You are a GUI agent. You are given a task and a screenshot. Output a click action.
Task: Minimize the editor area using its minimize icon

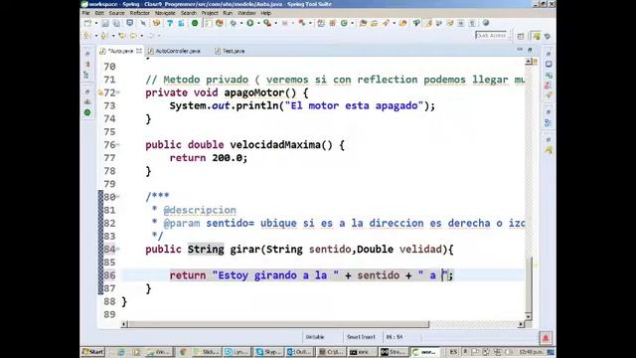520,50
